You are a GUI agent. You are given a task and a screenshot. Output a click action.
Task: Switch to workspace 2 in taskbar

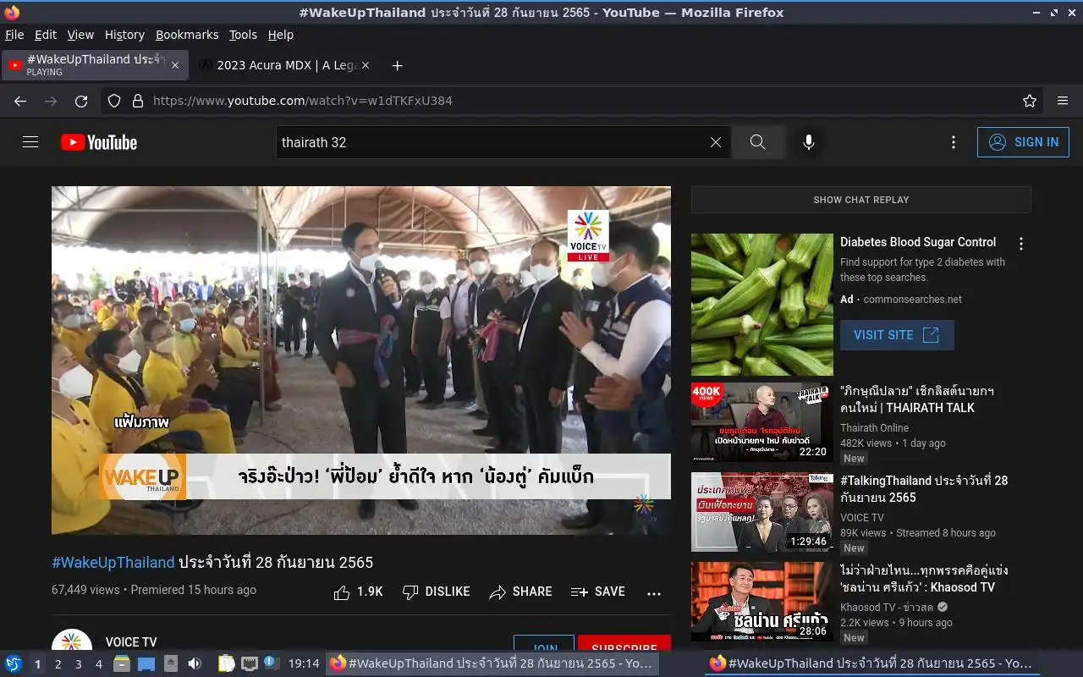(x=58, y=664)
